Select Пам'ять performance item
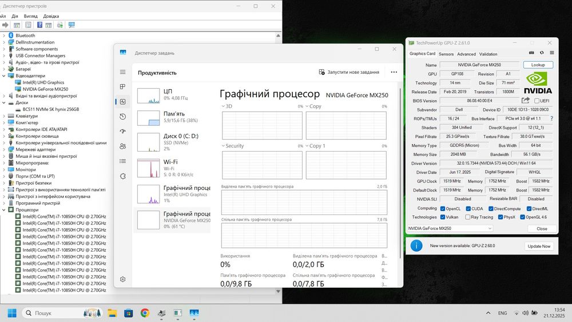572x322 pixels. click(x=173, y=117)
